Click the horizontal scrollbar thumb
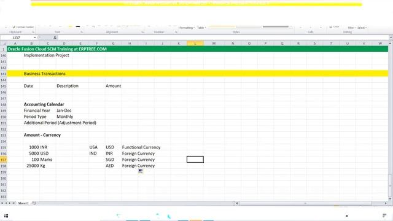 pos(305,203)
